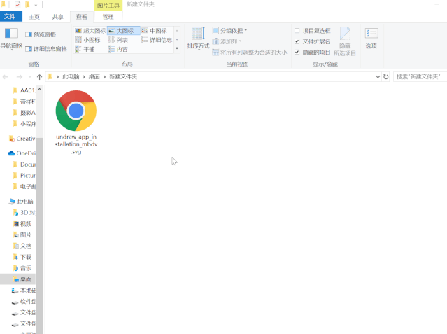Open the 文件 ribbon tab
Viewport: 447px width, 334px height.
(x=10, y=17)
